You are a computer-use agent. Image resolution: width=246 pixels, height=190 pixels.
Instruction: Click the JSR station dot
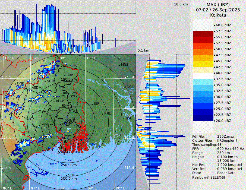coord(92,104)
